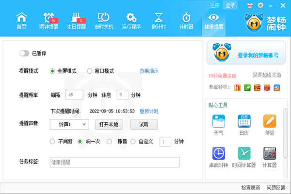291x194 pixels.
Task: Select 窗口模式 window mode option
Action: (90, 71)
